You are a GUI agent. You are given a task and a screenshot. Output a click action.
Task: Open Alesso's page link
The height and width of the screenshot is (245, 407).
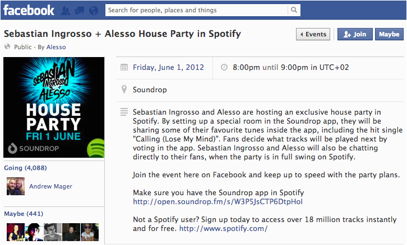(x=56, y=47)
